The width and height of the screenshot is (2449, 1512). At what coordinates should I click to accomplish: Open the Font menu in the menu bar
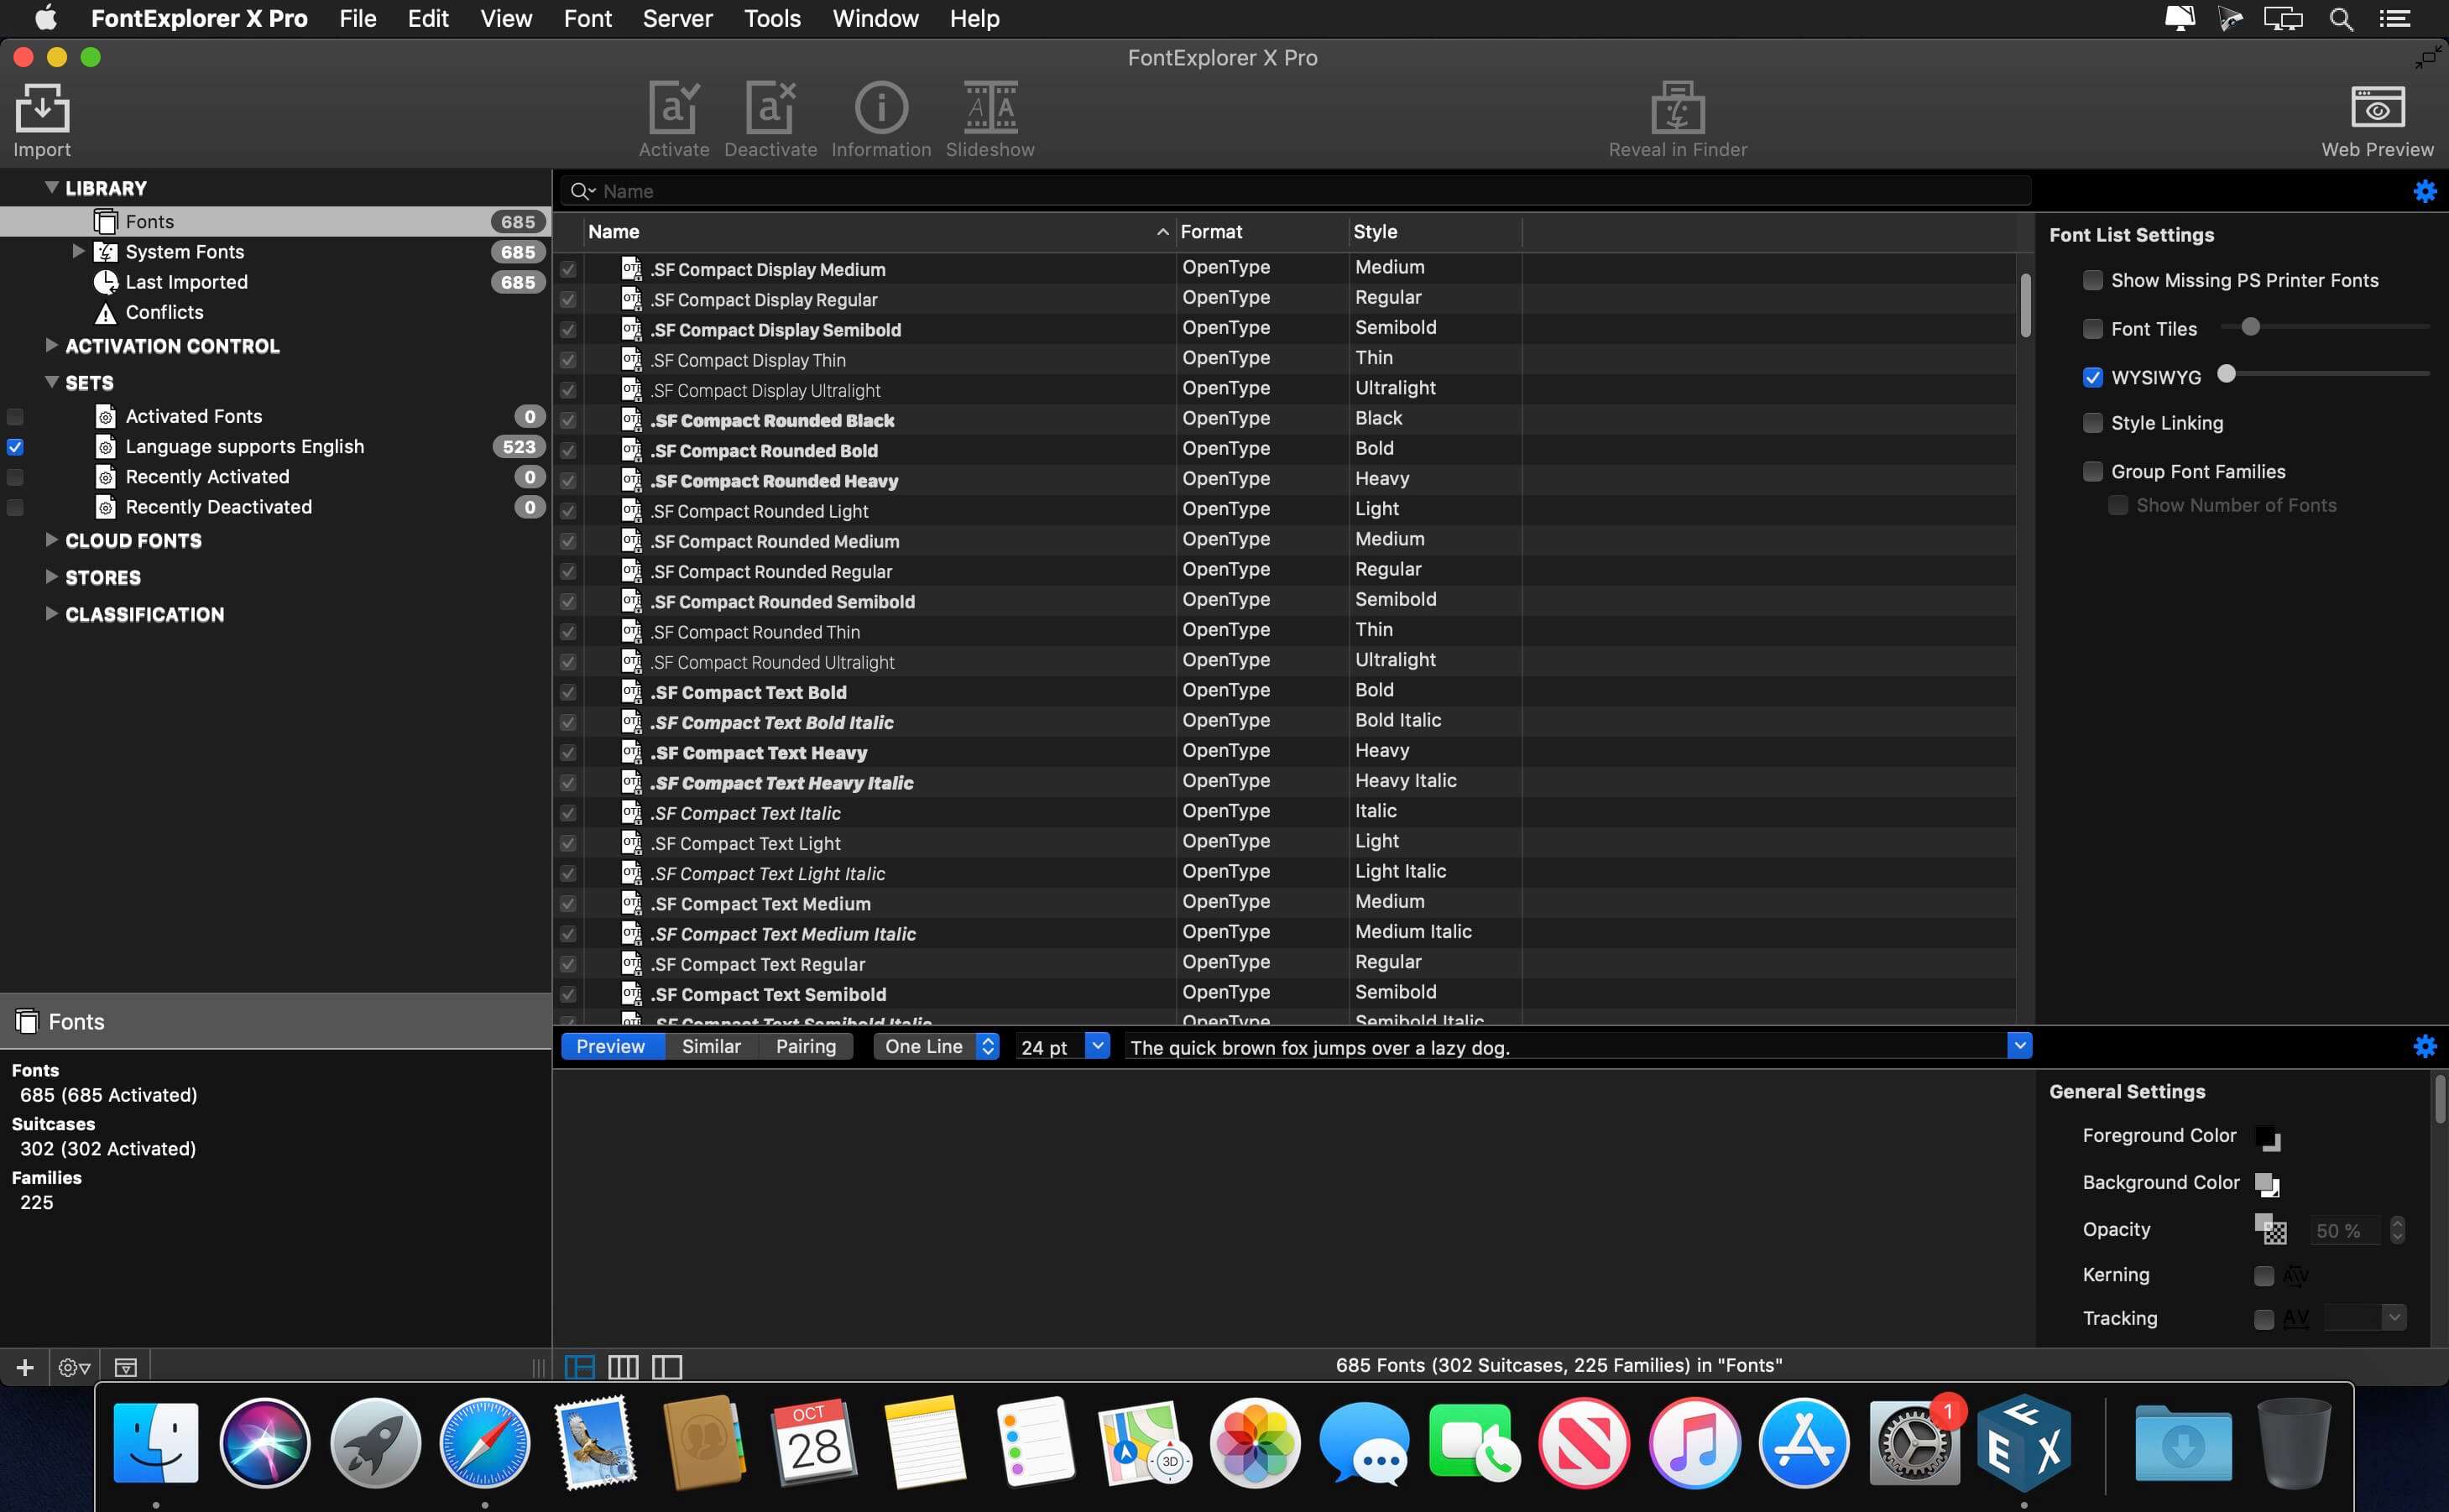(x=586, y=18)
